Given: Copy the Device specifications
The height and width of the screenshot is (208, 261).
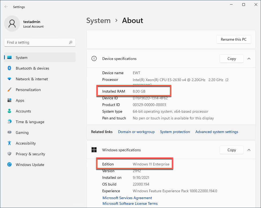Looking at the screenshot, I should click(232, 59).
